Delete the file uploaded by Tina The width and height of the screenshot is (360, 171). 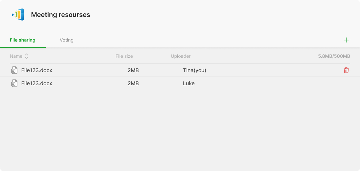pos(346,70)
